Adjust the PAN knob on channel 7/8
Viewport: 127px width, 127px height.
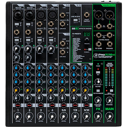pyautogui.click(x=74, y=98)
